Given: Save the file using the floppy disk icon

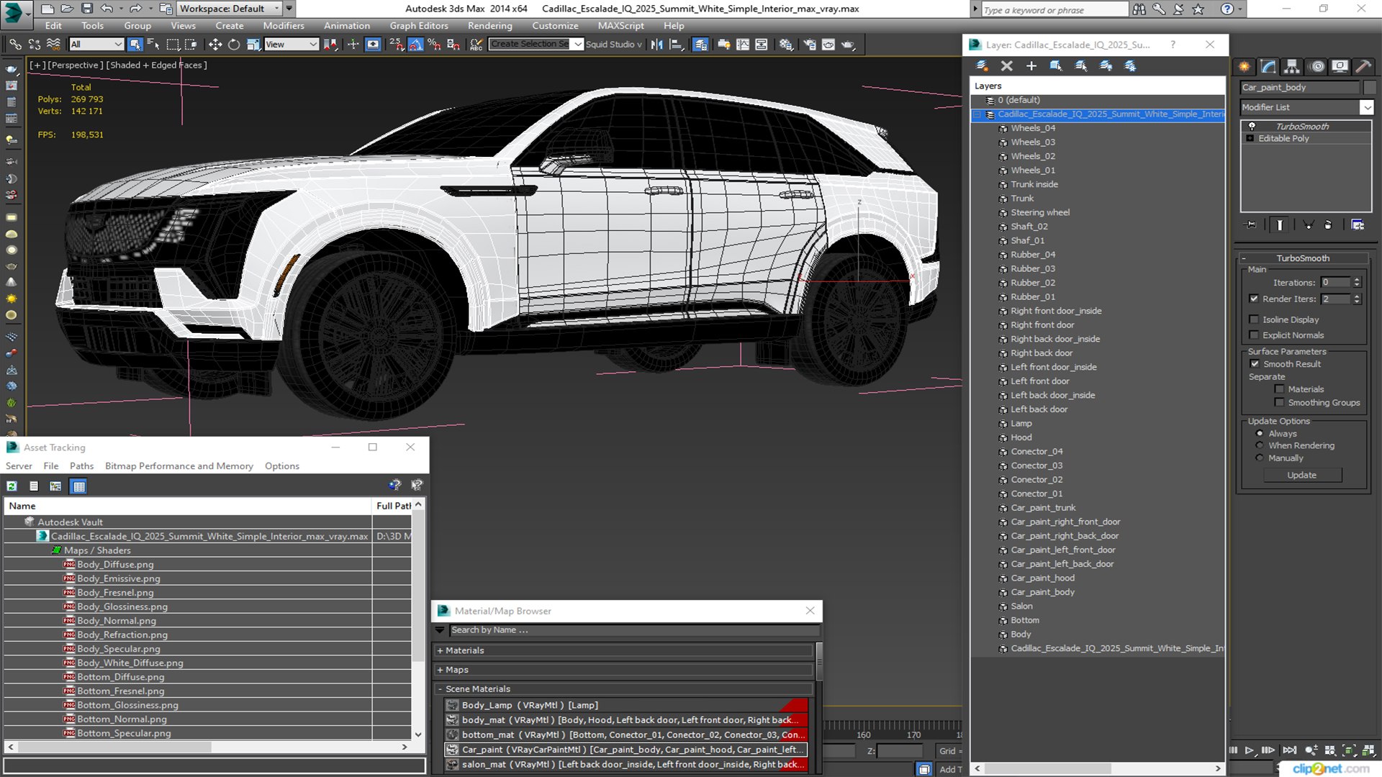Looking at the screenshot, I should point(86,9).
